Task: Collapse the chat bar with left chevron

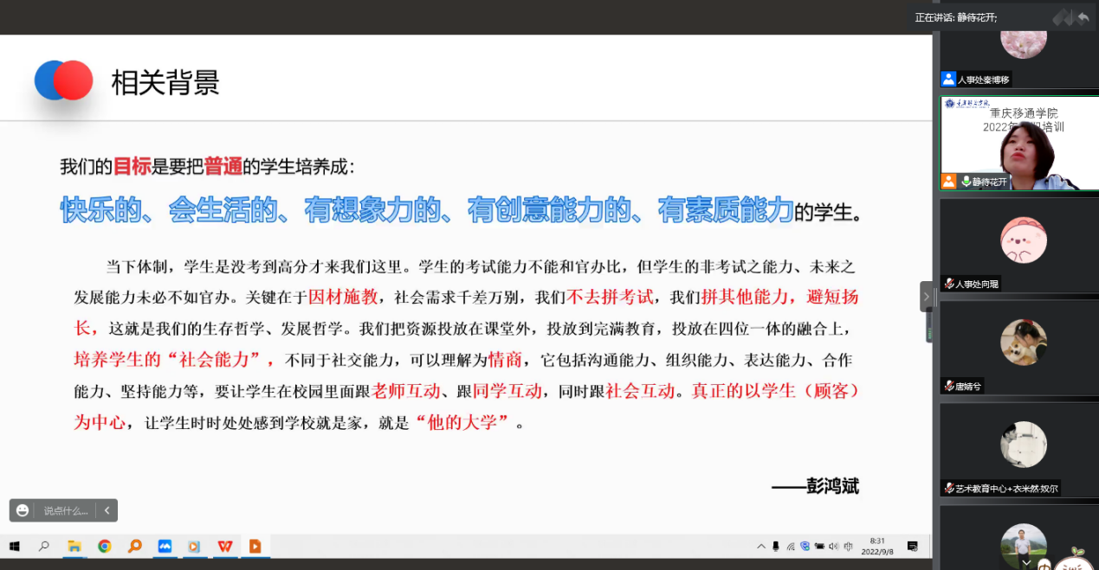Action: tap(107, 510)
